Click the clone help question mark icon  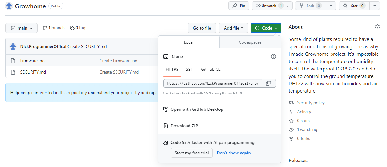pos(273,57)
